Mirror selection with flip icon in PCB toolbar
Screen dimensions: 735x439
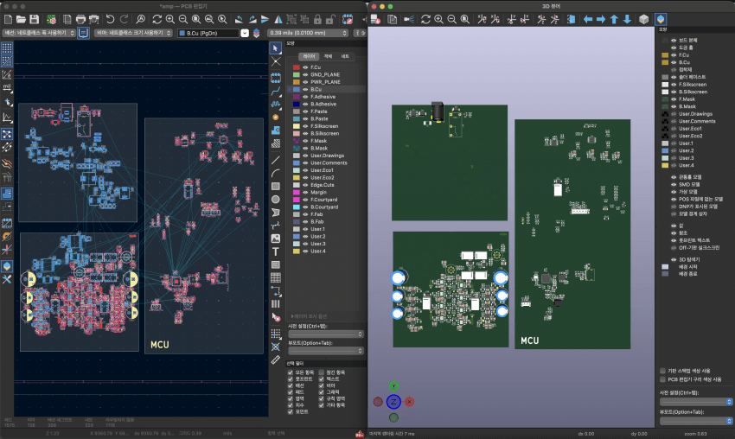click(x=278, y=19)
